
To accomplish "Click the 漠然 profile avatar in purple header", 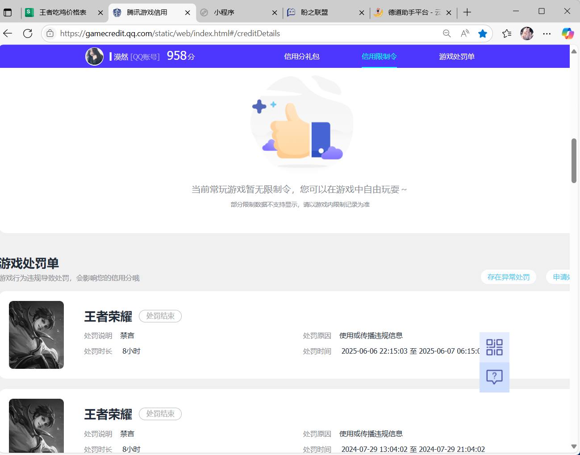I will tap(94, 56).
